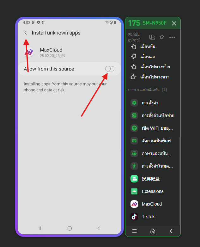Open การตั้งค่าเครือข่าย network settings
200x247 pixels.
coord(152,115)
